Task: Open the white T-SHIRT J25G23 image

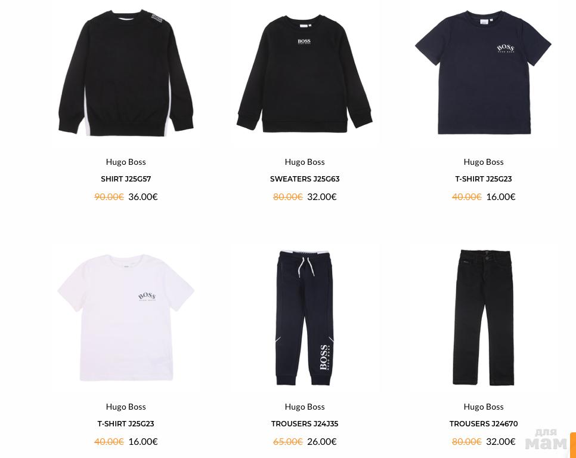Action: (x=126, y=318)
